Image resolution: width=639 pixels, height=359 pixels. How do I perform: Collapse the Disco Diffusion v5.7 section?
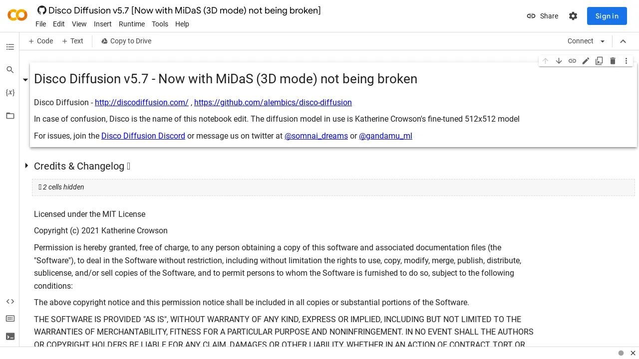[25, 80]
